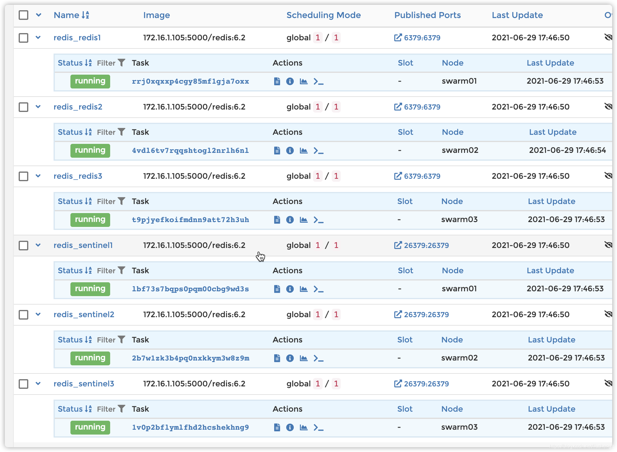Image resolution: width=617 pixels, height=452 pixels.
Task: Sort services by Name column
Action: [x=71, y=15]
